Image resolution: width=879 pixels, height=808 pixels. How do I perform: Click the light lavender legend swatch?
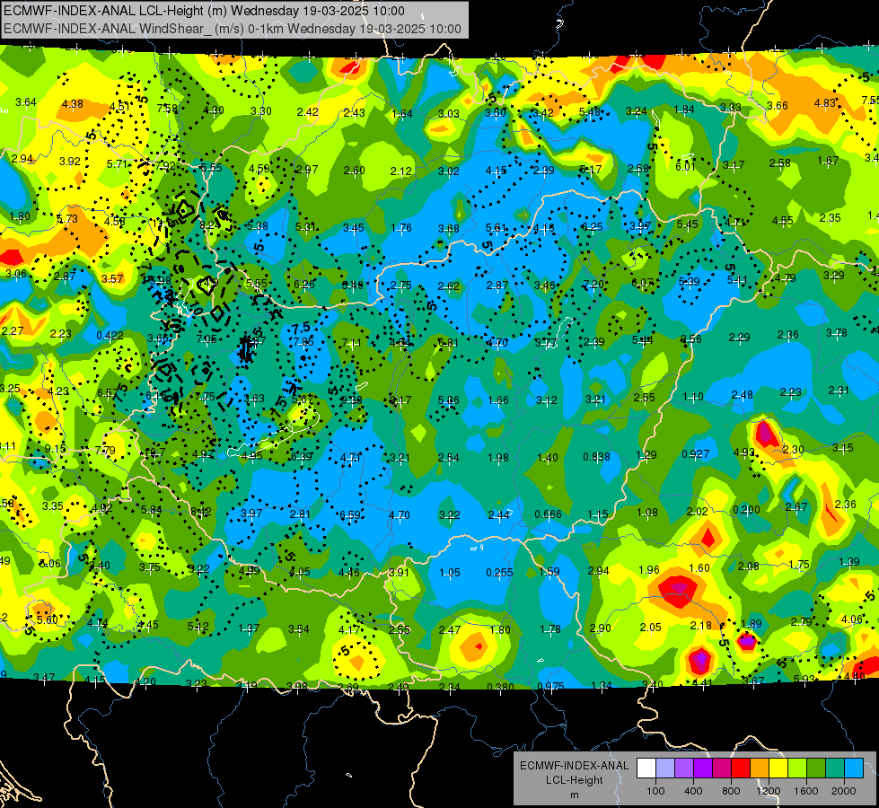click(665, 768)
